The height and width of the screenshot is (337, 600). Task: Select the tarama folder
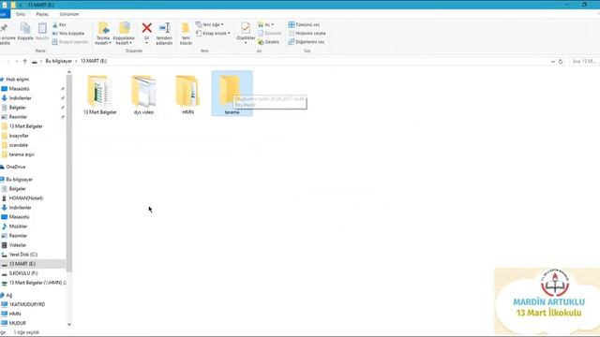coord(232,94)
